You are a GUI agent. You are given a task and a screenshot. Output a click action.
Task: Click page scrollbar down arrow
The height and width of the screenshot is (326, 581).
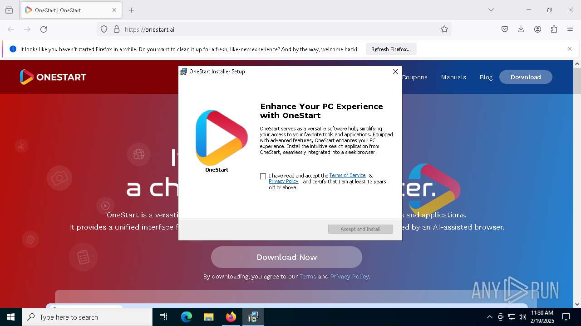(577, 304)
